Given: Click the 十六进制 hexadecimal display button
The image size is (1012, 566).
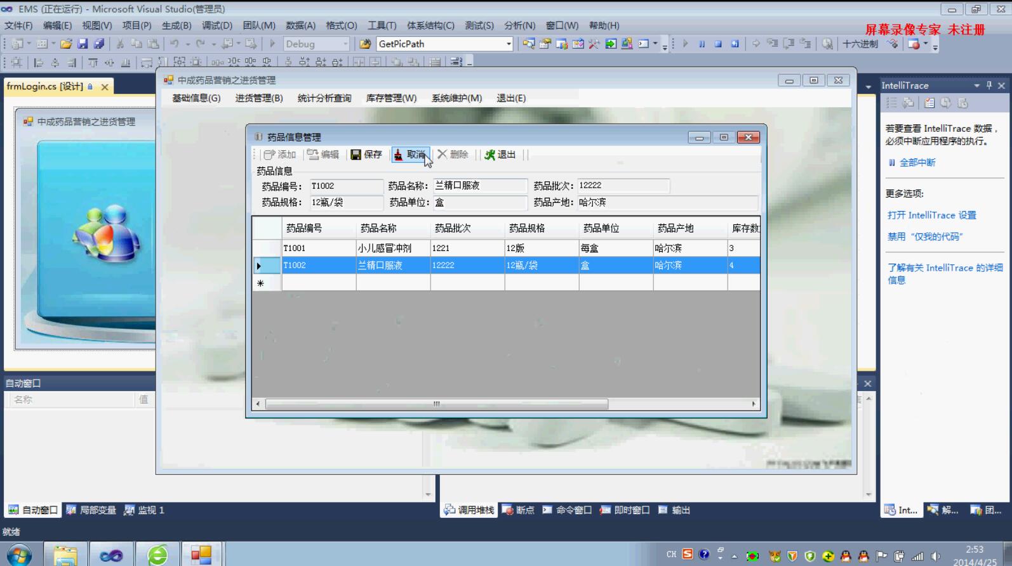Looking at the screenshot, I should (x=860, y=44).
